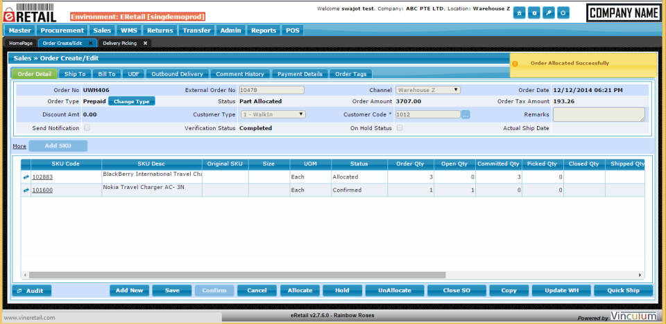Click inside the Remarks text field
Viewport: 666px width, 324px height.
click(x=597, y=115)
